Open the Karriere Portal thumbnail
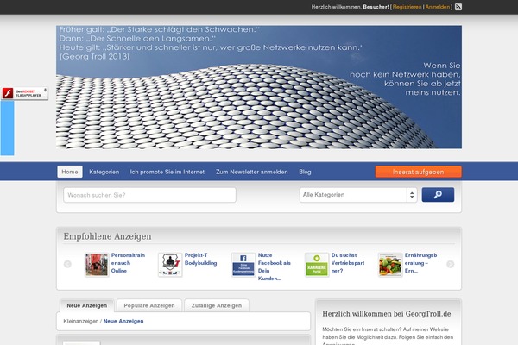Image resolution: width=518 pixels, height=345 pixels. (317, 265)
